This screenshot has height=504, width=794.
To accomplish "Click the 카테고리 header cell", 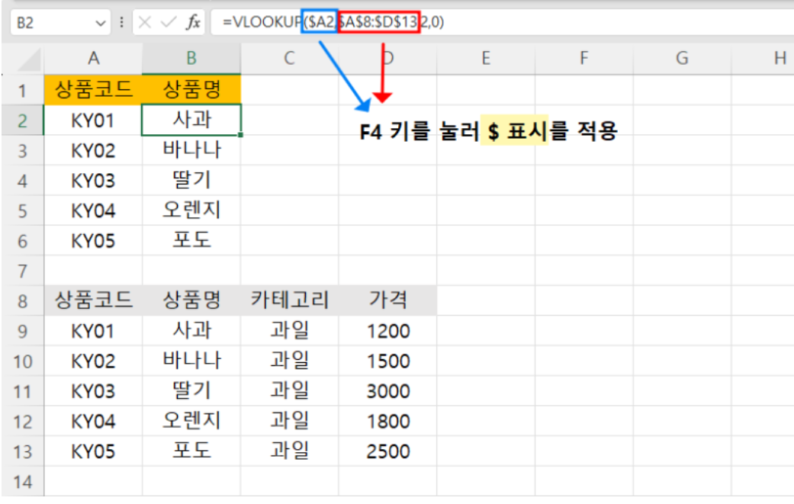I will point(289,300).
